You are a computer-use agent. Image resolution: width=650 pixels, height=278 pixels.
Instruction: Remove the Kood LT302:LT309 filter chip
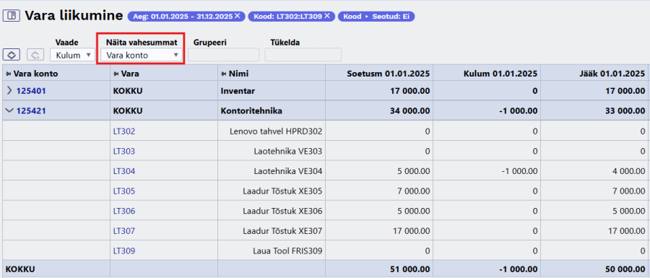[326, 16]
